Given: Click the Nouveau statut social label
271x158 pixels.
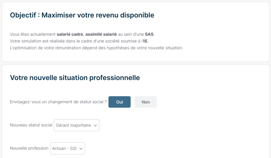Looking at the screenshot, I should click(x=31, y=125).
